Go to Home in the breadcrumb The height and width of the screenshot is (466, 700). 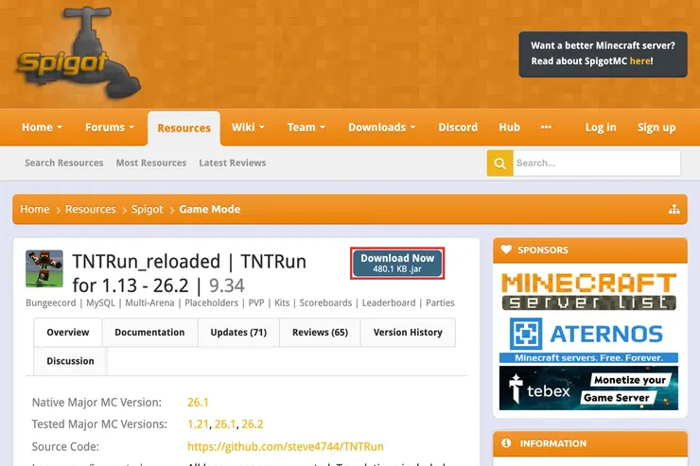coord(35,209)
